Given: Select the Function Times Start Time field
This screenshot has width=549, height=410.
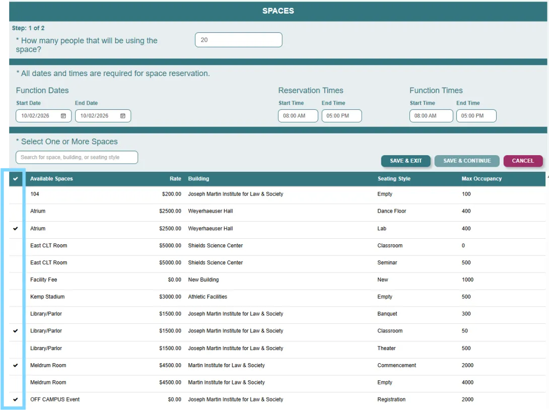Looking at the screenshot, I should tap(431, 116).
